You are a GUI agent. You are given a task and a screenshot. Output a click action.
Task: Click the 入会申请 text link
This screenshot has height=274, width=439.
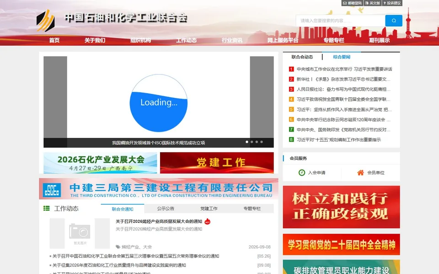[316, 173]
